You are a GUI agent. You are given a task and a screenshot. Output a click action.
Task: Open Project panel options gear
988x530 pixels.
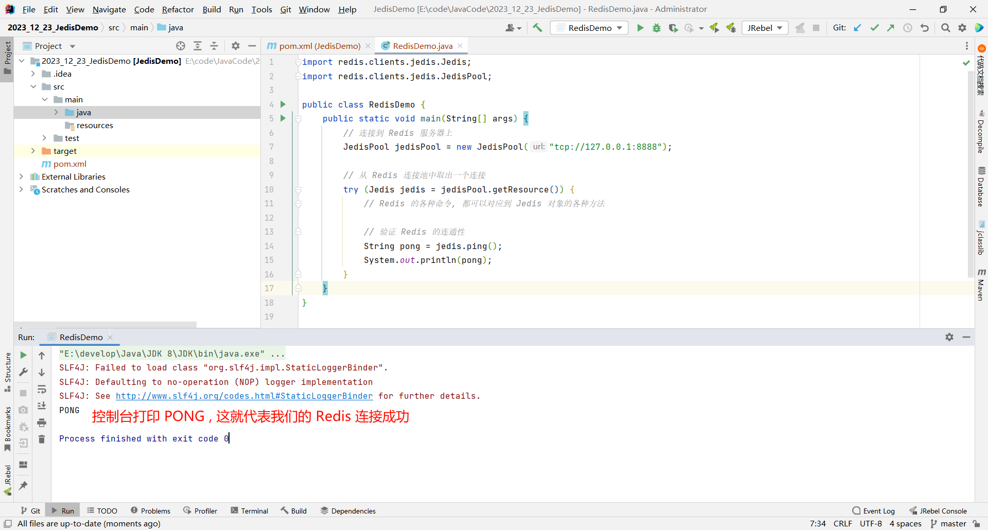236,46
